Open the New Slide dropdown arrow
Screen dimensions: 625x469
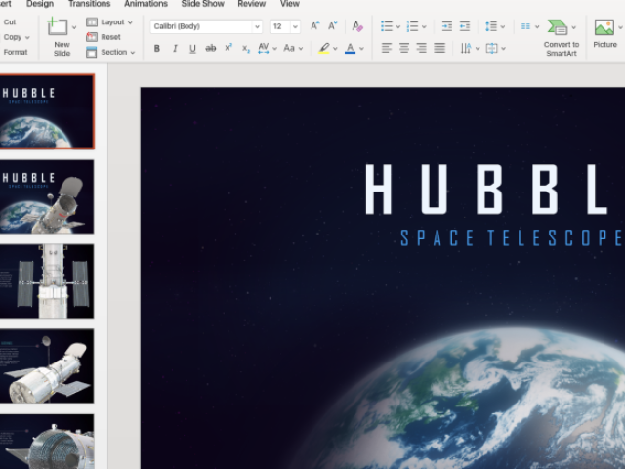pyautogui.click(x=74, y=27)
